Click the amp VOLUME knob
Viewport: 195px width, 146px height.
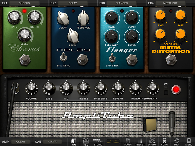tap(31, 88)
